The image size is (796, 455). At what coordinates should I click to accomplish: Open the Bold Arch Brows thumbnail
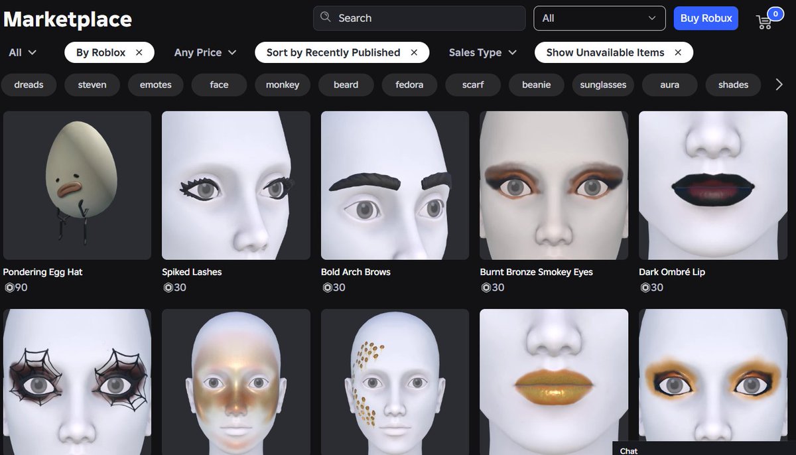[x=395, y=185]
